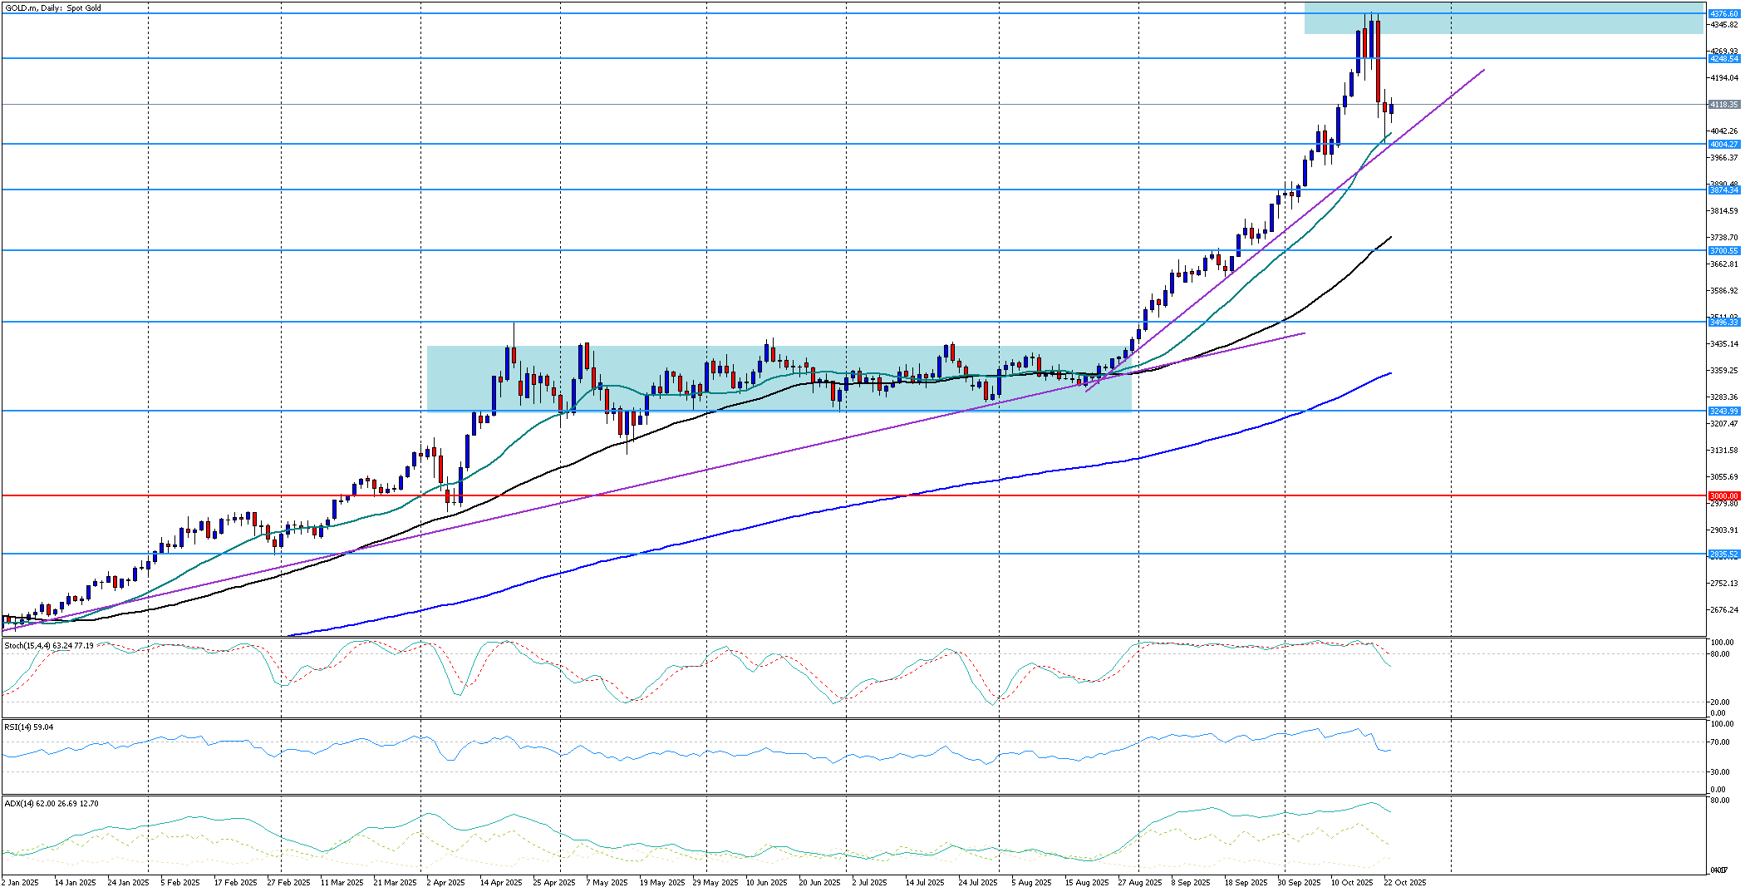The image size is (1750, 892).
Task: Click the GOLD.m Daily Spot Gold title
Action: (53, 8)
